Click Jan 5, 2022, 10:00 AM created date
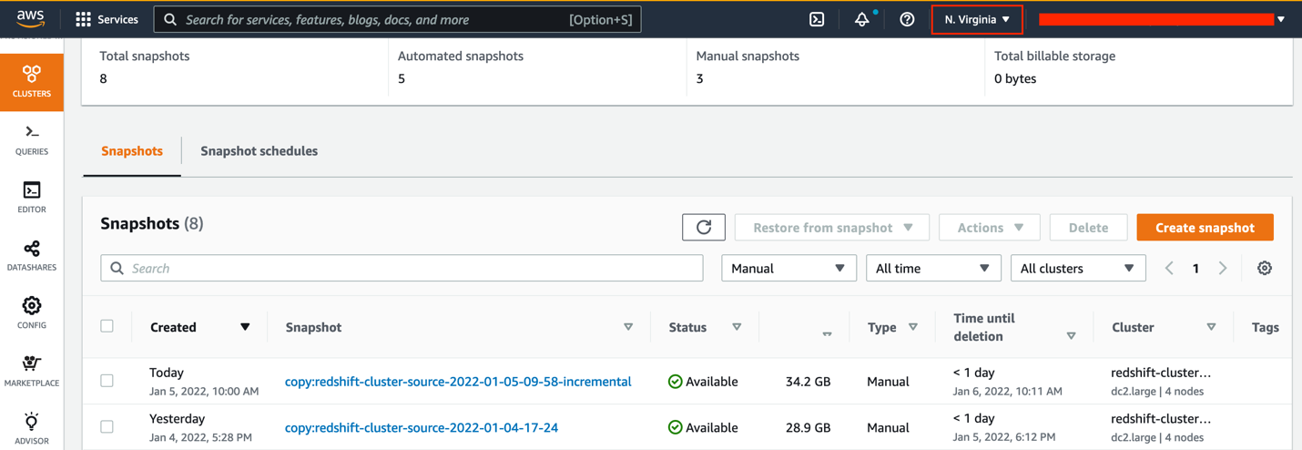The height and width of the screenshot is (450, 1302). 204,391
